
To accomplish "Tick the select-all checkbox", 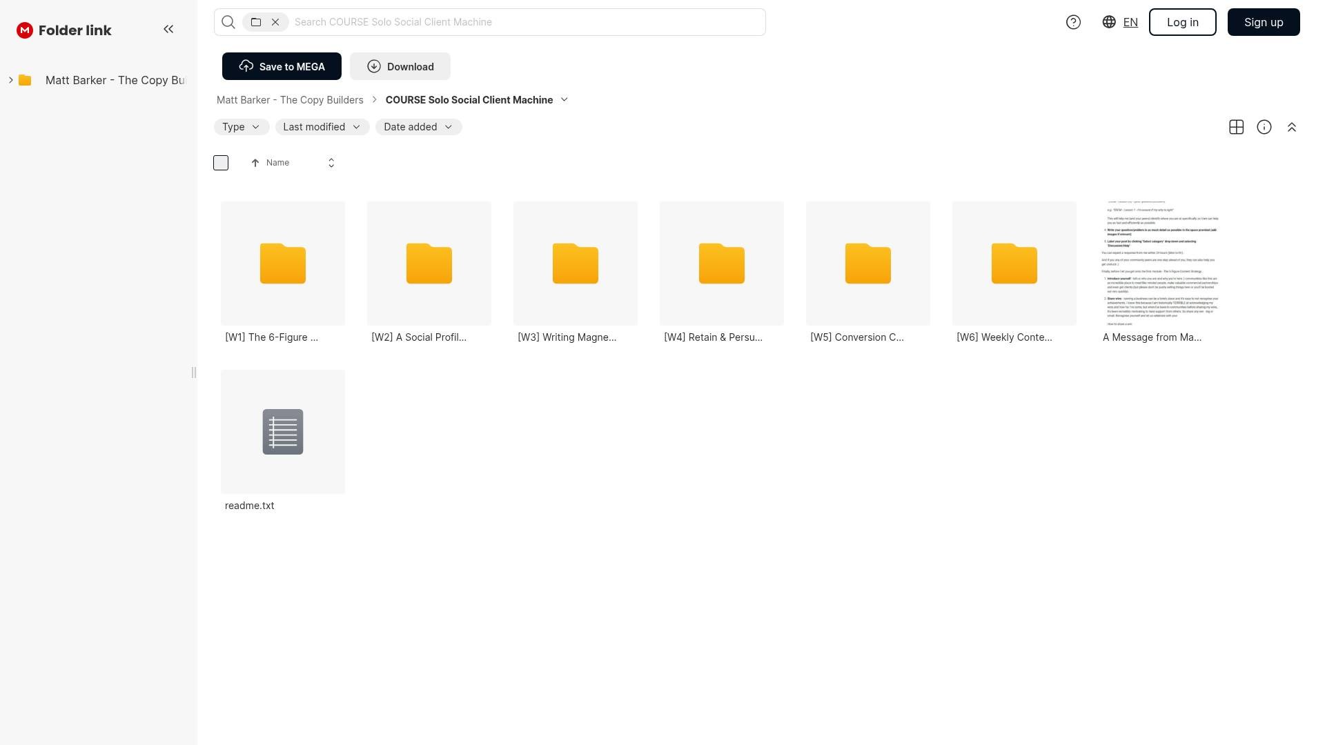I will coord(221,163).
